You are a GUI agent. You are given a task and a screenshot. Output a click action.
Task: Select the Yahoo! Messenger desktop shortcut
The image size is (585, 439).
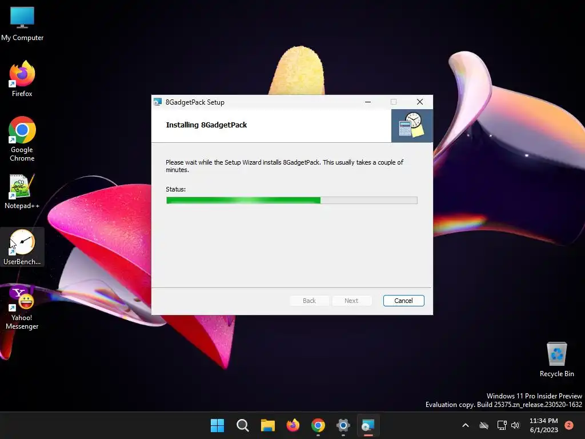tap(22, 307)
